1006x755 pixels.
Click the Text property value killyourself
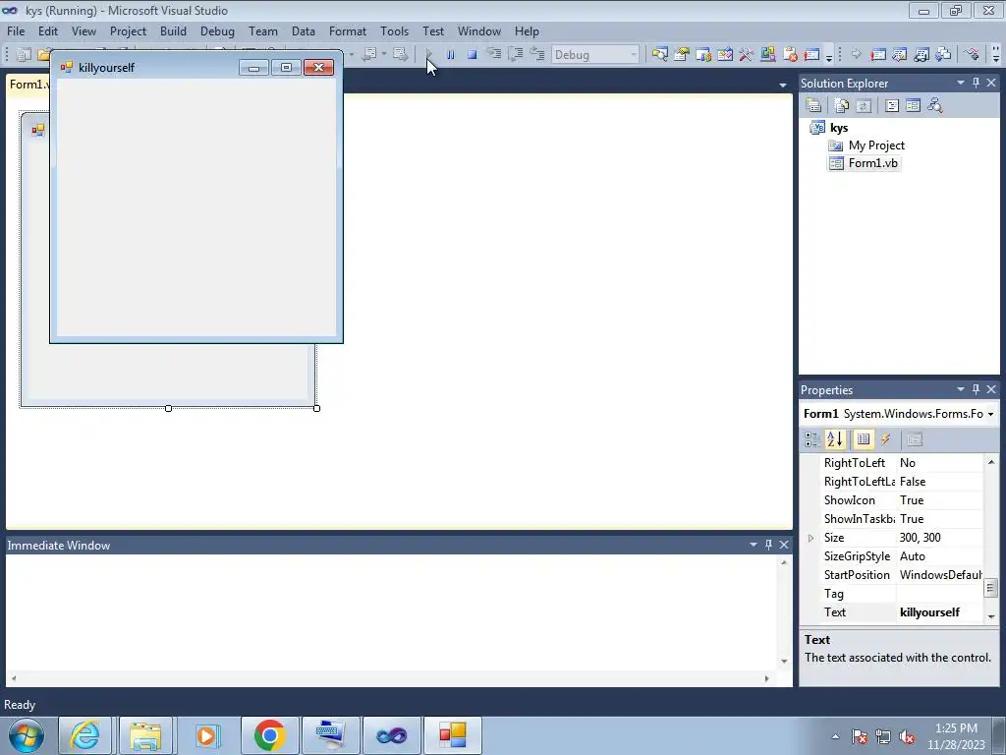(929, 611)
